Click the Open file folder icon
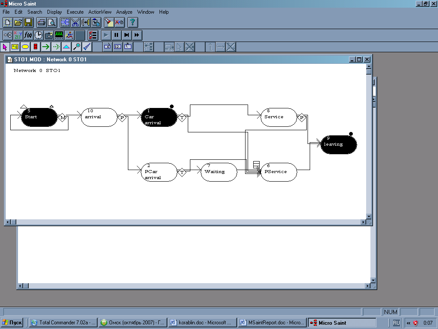Image resolution: width=438 pixels, height=329 pixels. 18,22
